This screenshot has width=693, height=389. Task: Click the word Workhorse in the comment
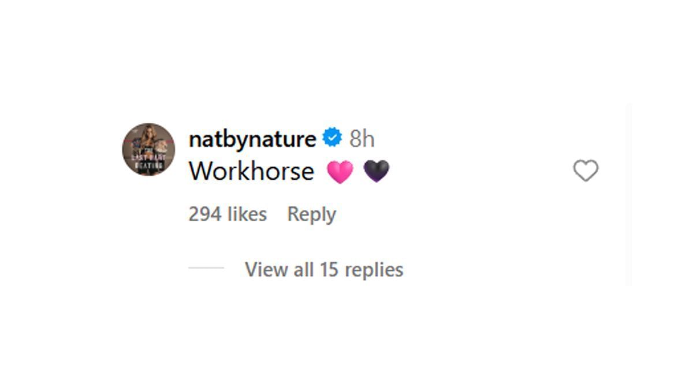(251, 172)
